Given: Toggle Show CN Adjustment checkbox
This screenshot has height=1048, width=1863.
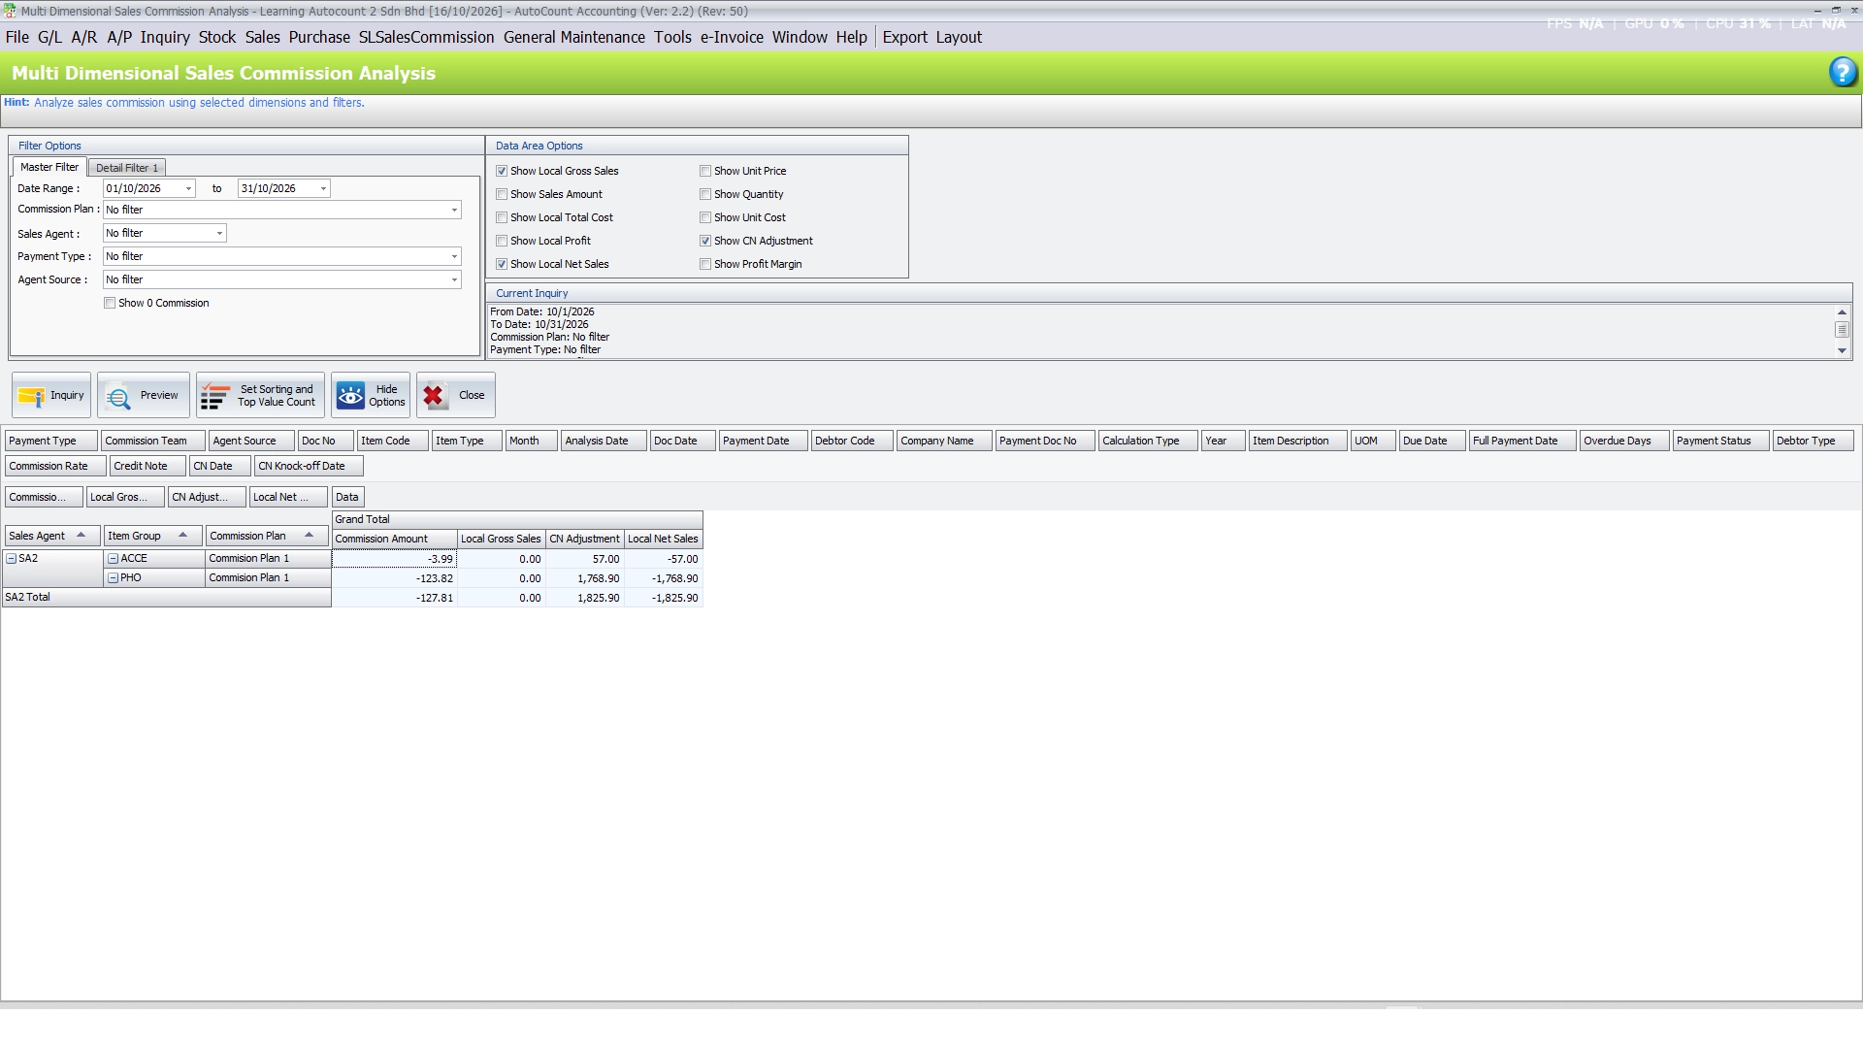Looking at the screenshot, I should [x=705, y=241].
